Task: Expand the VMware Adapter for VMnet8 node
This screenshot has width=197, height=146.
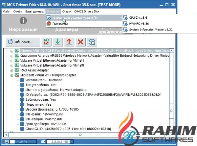Action: [12, 66]
